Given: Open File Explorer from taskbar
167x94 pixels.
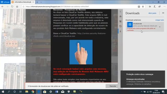Looking at the screenshot, I should pos(27,92).
